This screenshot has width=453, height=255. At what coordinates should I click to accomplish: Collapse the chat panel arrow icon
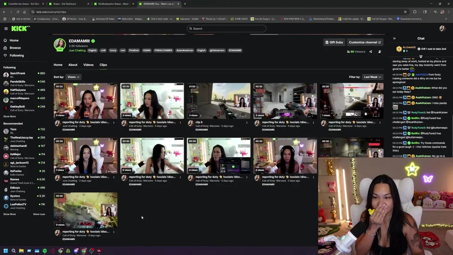[394, 39]
